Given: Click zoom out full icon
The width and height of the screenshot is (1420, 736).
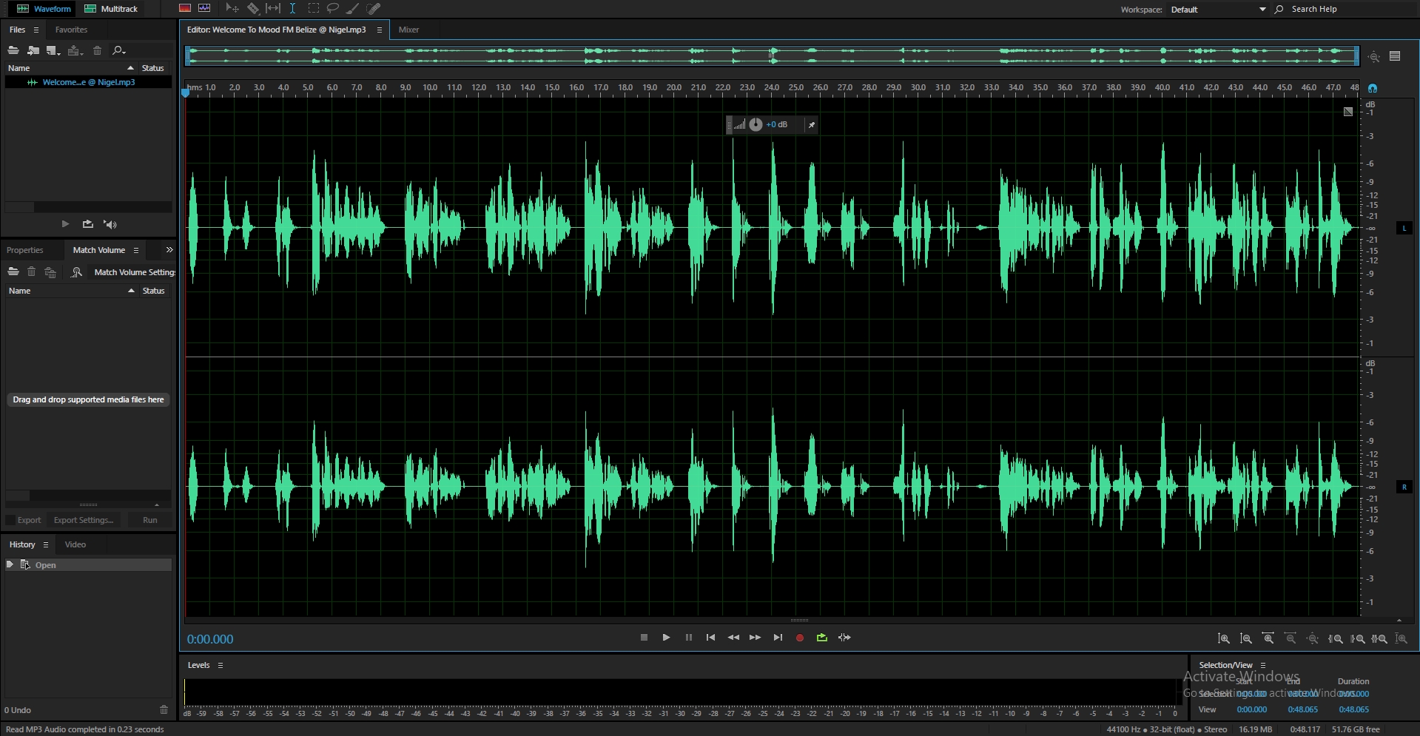Looking at the screenshot, I should [x=1313, y=638].
